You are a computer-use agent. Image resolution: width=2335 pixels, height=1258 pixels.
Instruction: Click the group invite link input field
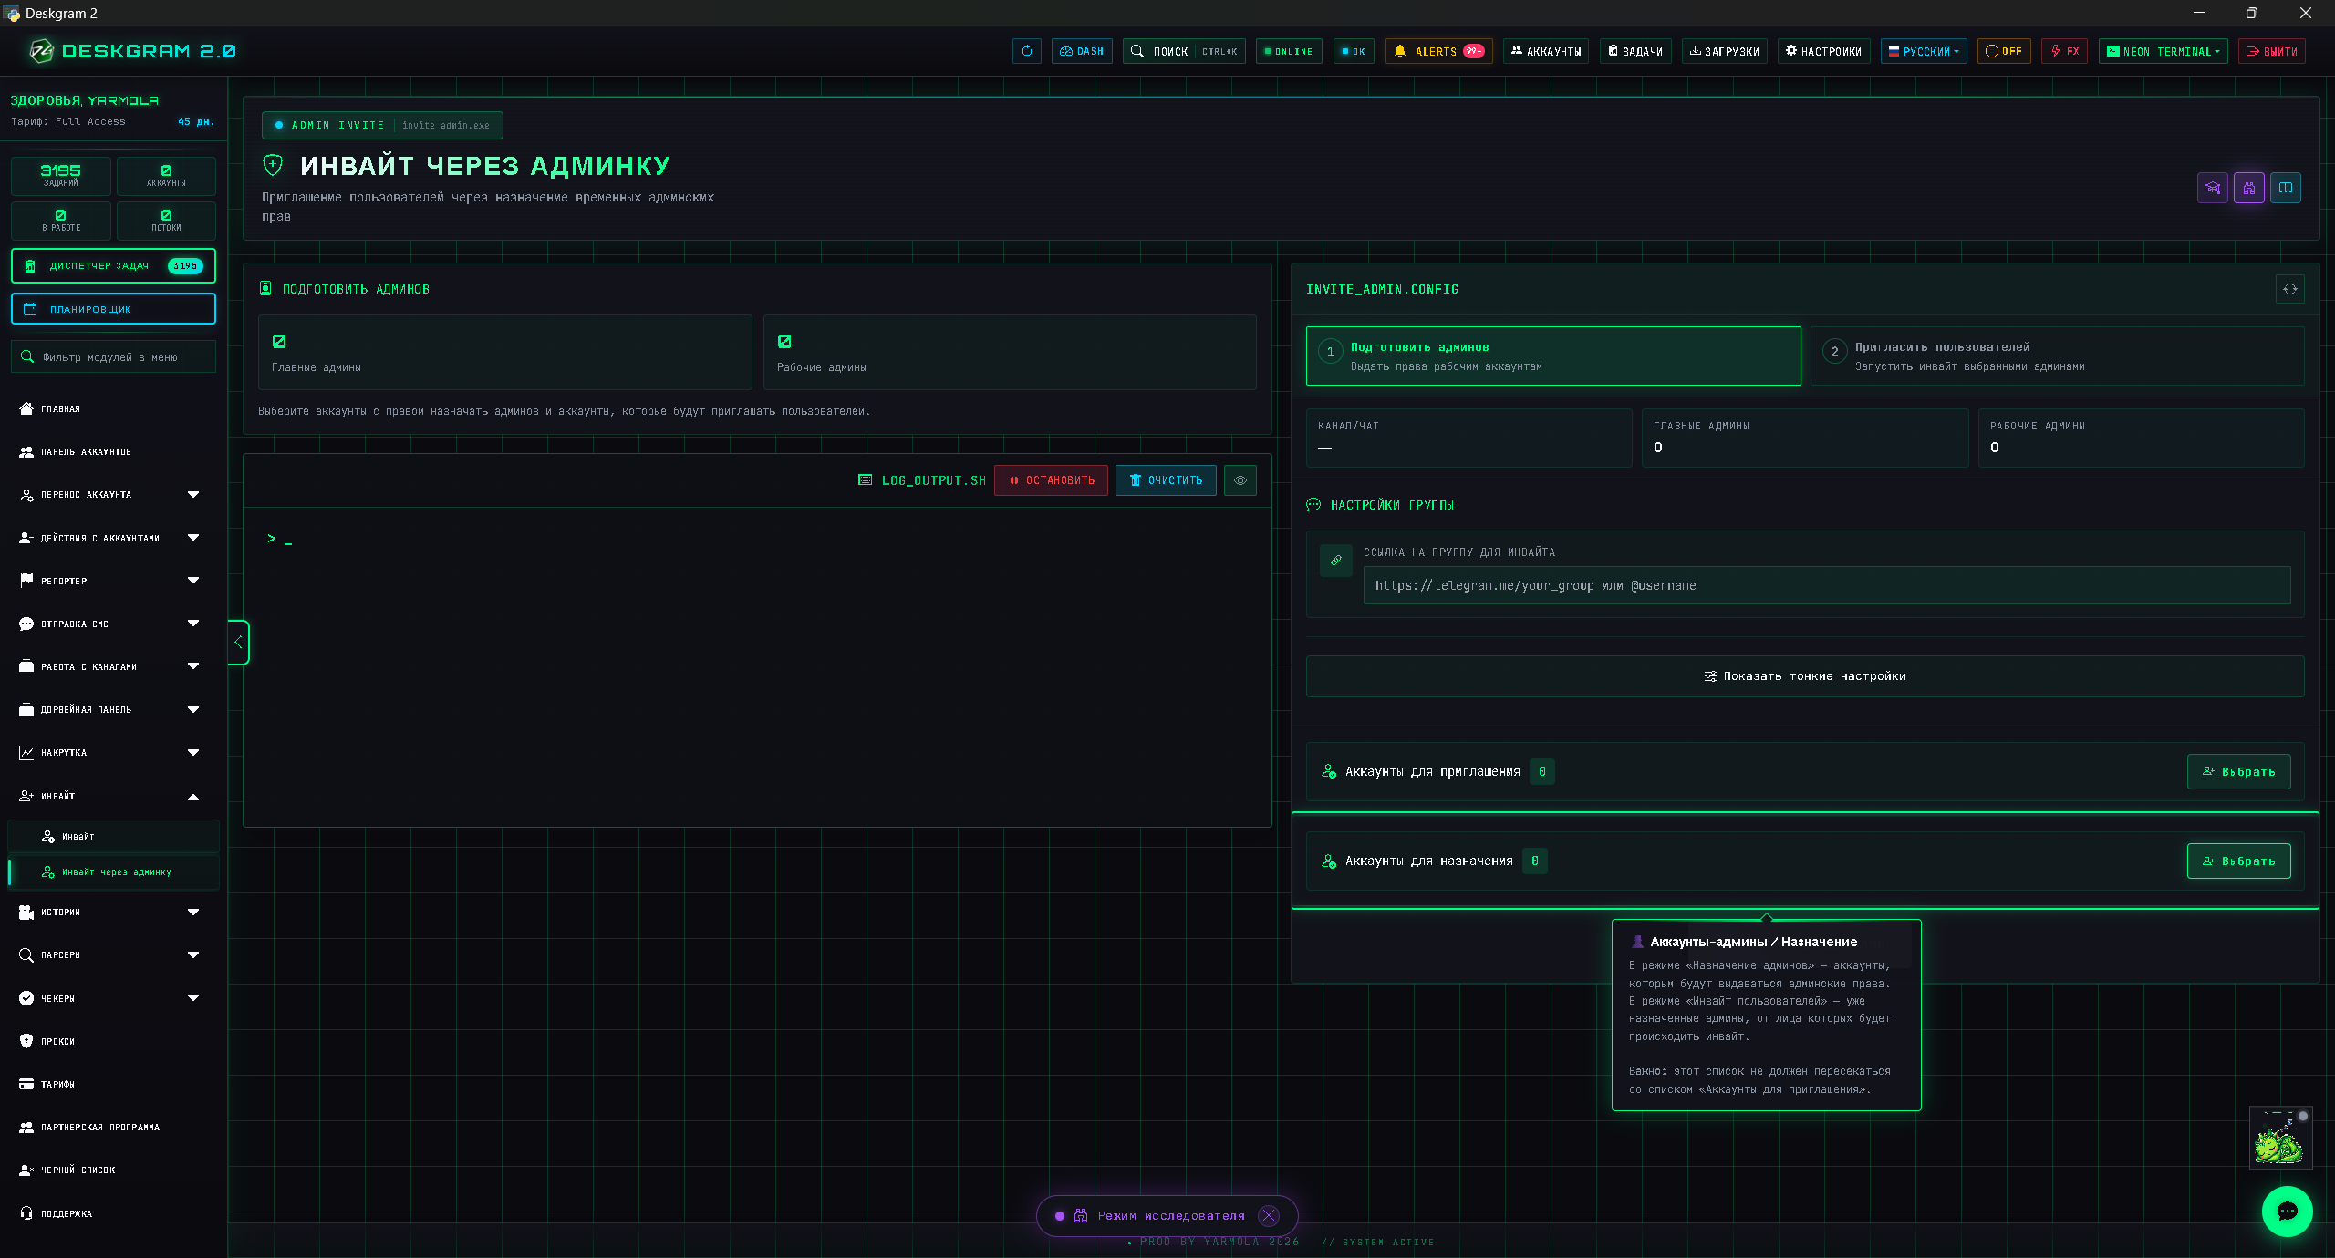[1827, 585]
